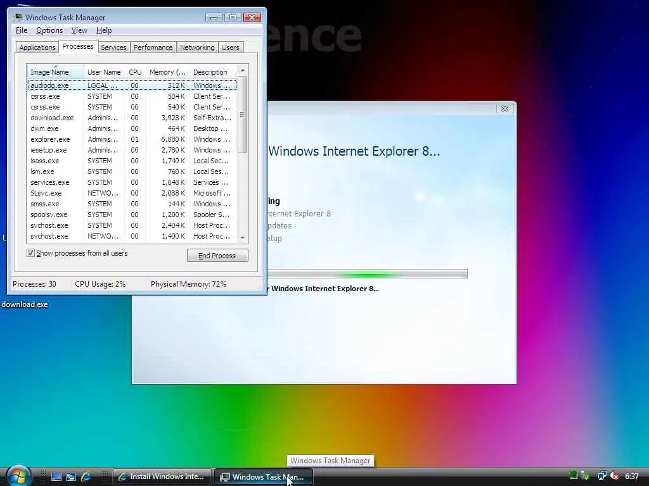The height and width of the screenshot is (486, 649).
Task: Launch Internet Explorer from quick launch
Action: point(86,477)
